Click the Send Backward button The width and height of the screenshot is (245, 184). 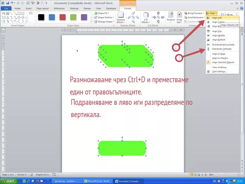pyautogui.click(x=194, y=17)
